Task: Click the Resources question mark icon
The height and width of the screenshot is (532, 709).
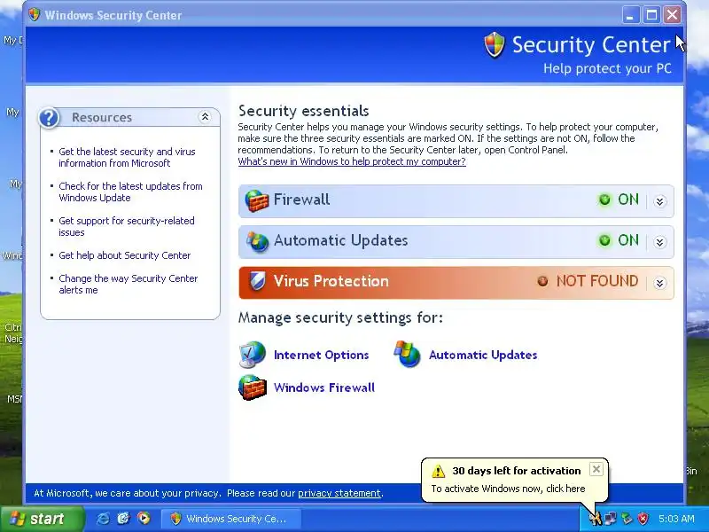Action: 50,118
